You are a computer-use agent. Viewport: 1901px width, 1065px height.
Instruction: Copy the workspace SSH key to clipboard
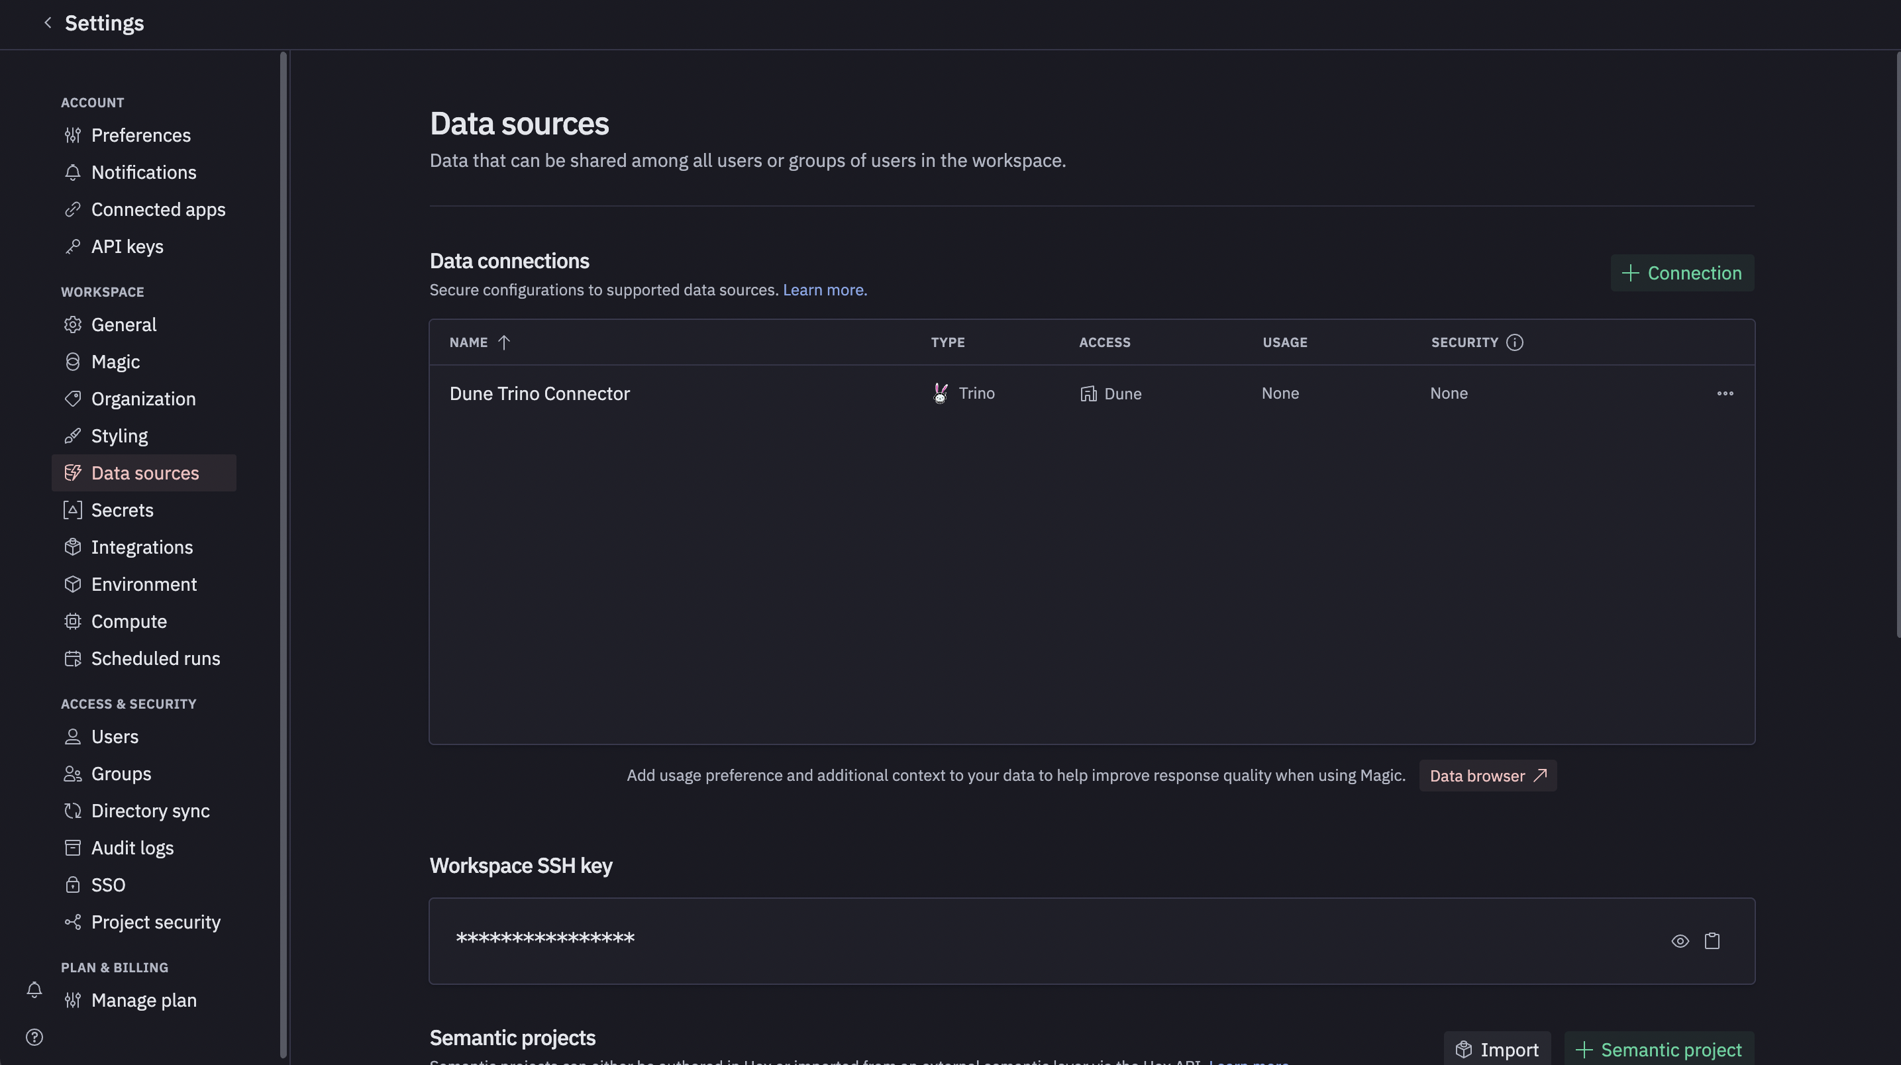pos(1712,940)
